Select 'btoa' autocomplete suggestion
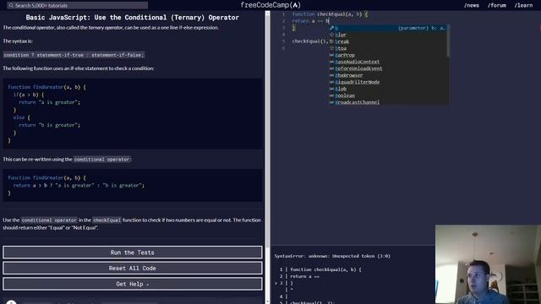 (387, 48)
